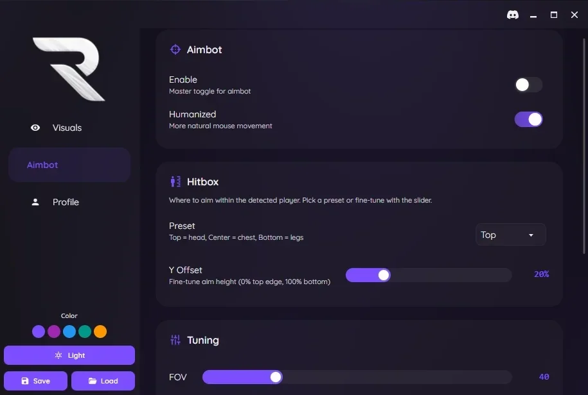The height and width of the screenshot is (395, 588).
Task: Click the crosshair icon in Aimbot header
Action: [x=175, y=49]
